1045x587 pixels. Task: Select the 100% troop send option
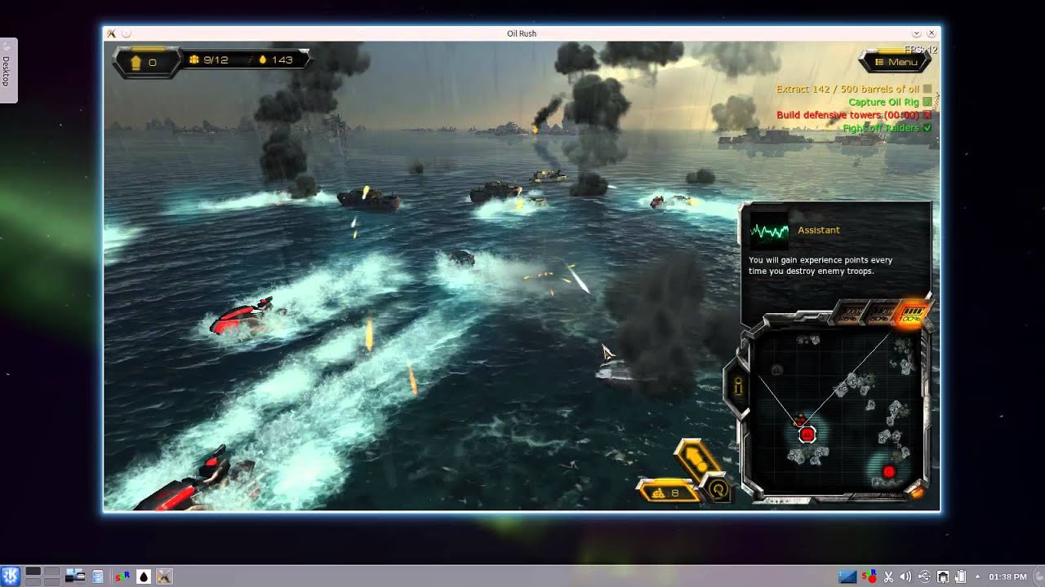pyautogui.click(x=912, y=313)
